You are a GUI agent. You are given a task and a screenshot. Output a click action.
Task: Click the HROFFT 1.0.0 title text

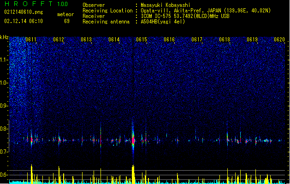coord(36,4)
